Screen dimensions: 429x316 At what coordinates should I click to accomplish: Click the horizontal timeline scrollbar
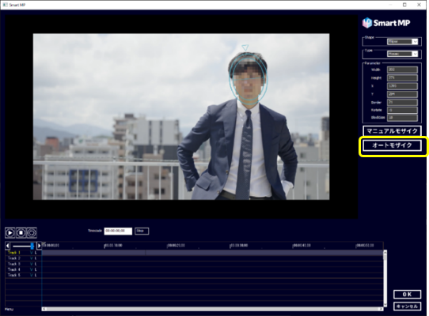(212, 309)
